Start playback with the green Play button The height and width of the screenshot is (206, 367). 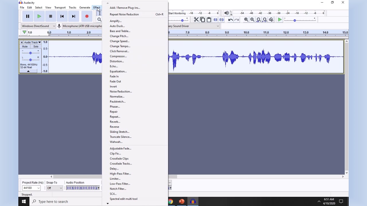click(x=39, y=16)
